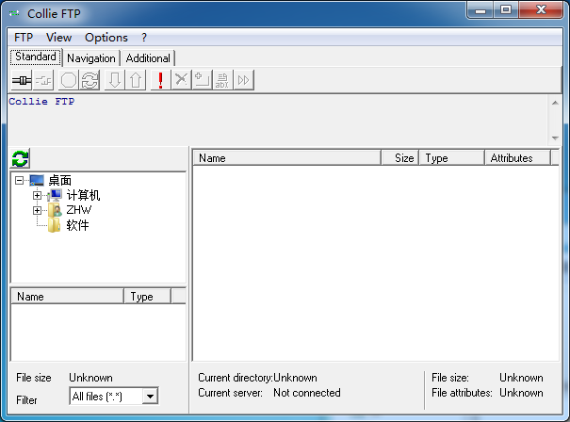
Task: Click the red exclamation mark toolbar icon
Action: 160,80
